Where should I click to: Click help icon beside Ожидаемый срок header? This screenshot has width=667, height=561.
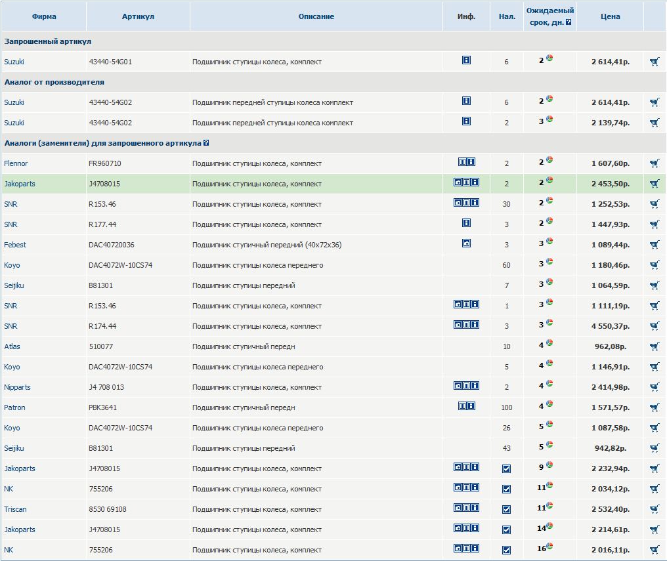[x=569, y=22]
